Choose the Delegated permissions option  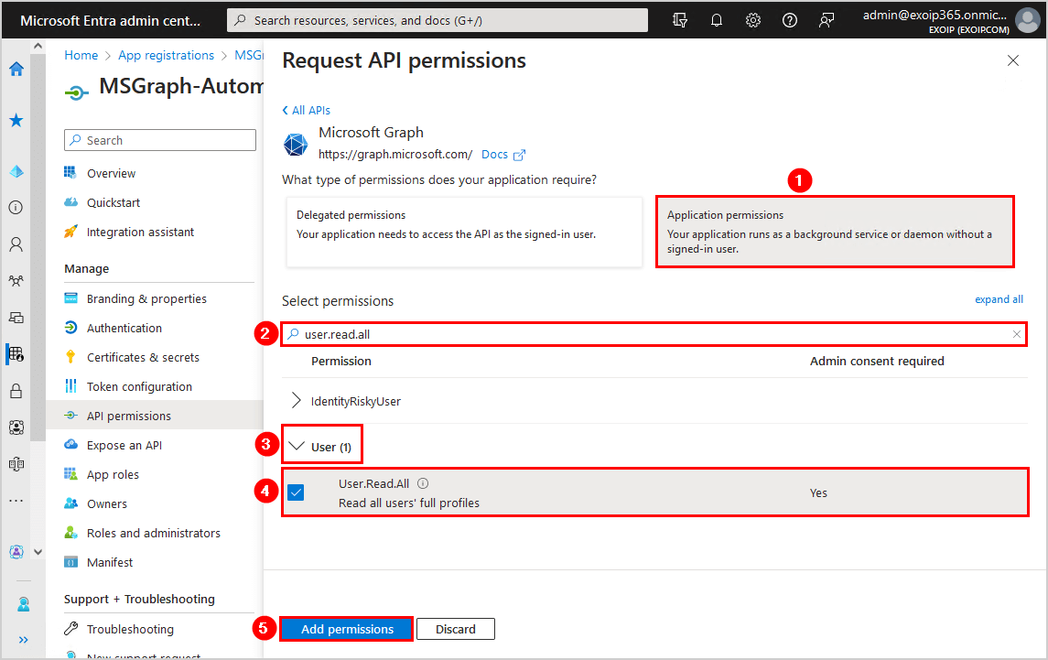[464, 232]
